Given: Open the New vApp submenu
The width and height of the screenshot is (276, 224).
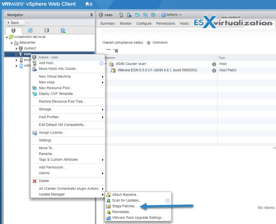Looking at the screenshot, I should click(68, 82).
